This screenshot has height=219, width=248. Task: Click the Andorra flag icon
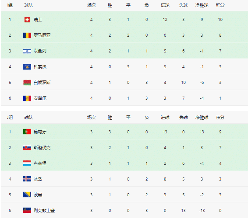coord(27,98)
